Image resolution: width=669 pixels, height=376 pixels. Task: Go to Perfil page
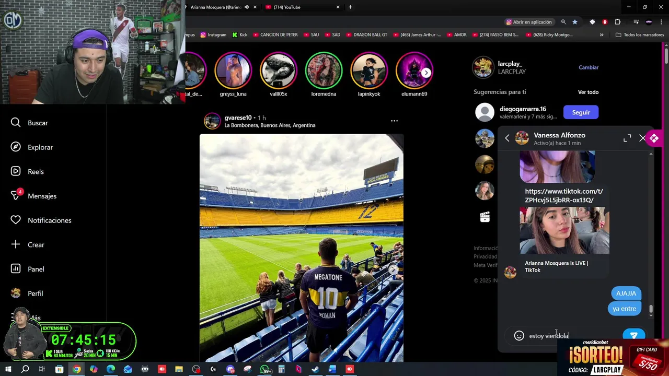pos(27,293)
